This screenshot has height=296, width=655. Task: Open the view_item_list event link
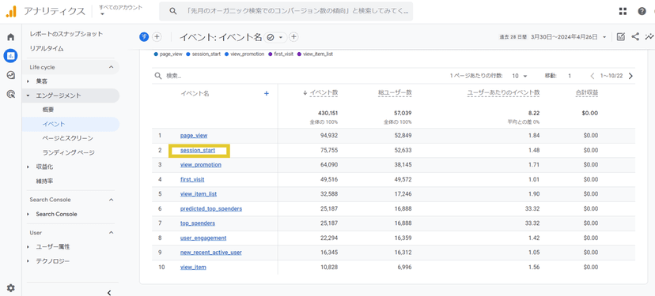point(199,194)
